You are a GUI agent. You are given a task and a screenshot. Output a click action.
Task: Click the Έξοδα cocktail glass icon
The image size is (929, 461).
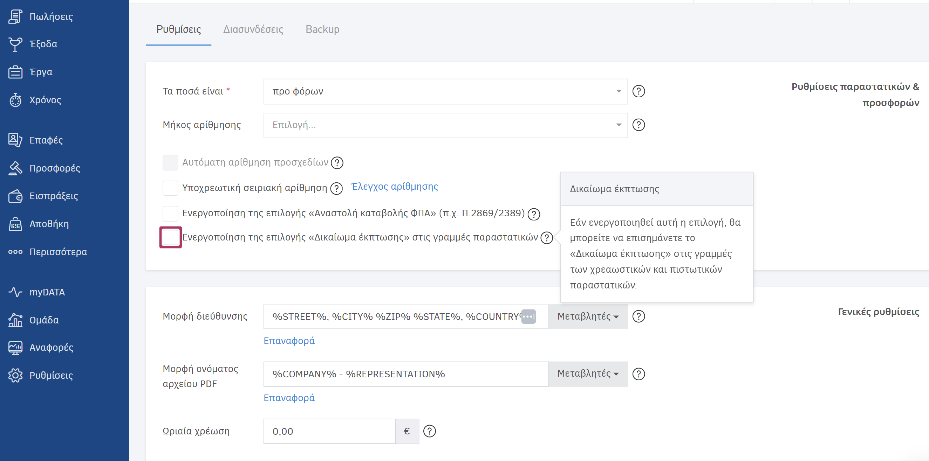15,44
